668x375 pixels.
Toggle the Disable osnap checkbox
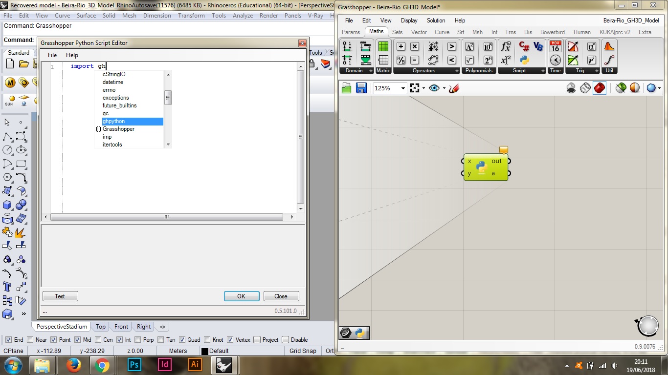(x=286, y=340)
